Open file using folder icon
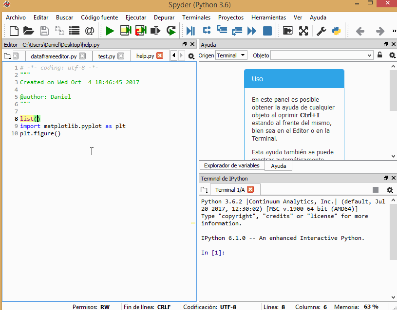 pyautogui.click(x=29, y=31)
